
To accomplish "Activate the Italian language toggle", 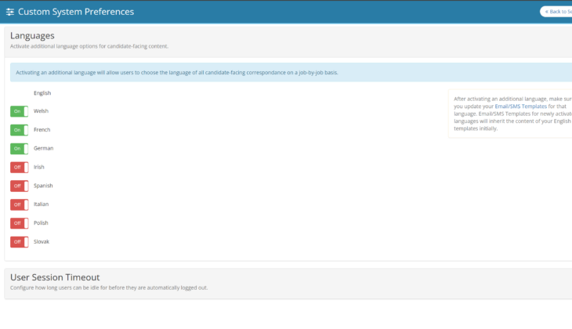I will pyautogui.click(x=19, y=204).
